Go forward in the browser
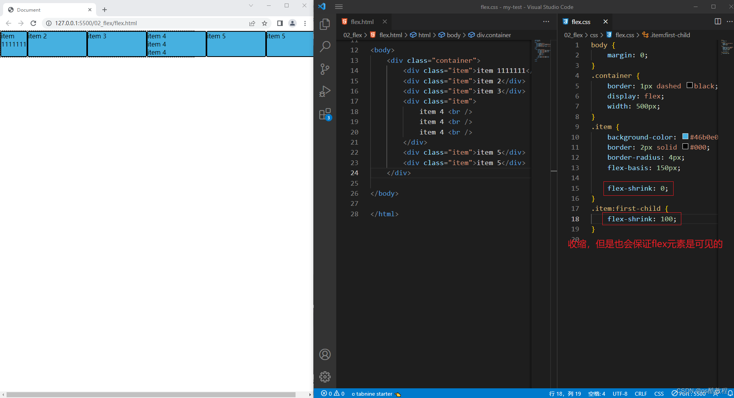Viewport: 734px width, 398px height. tap(21, 23)
